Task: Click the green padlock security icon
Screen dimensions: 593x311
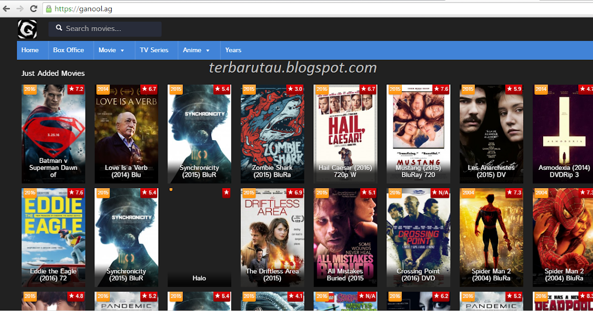Action: coord(48,9)
